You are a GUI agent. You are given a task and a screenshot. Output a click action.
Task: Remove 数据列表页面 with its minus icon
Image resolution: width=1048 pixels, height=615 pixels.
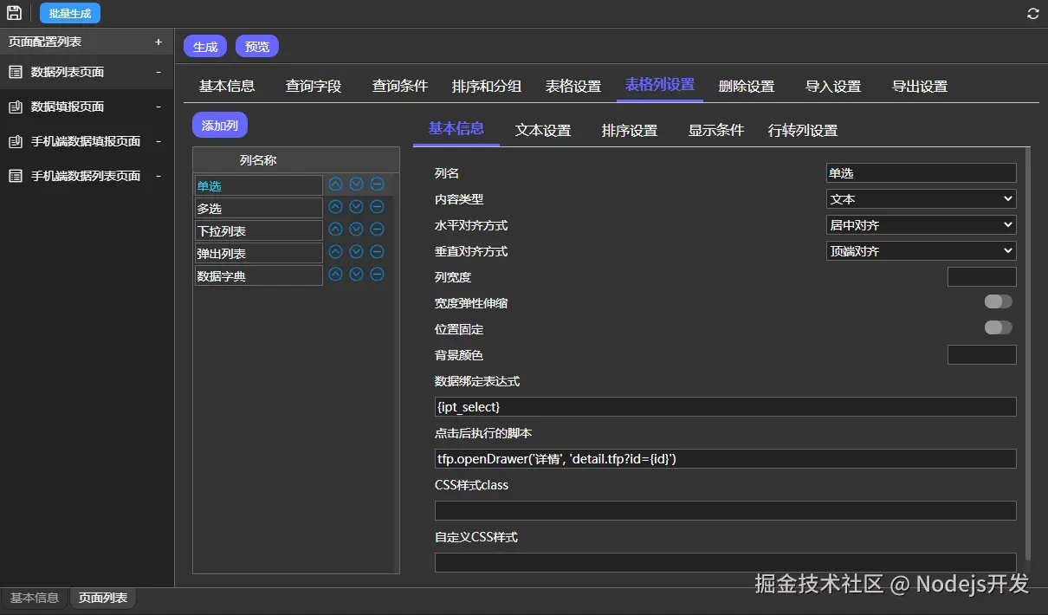click(x=158, y=72)
